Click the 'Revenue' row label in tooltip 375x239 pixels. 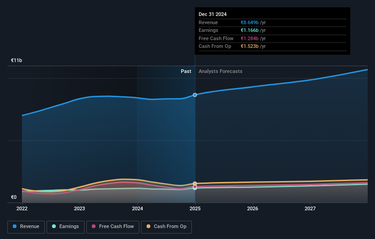pos(208,22)
